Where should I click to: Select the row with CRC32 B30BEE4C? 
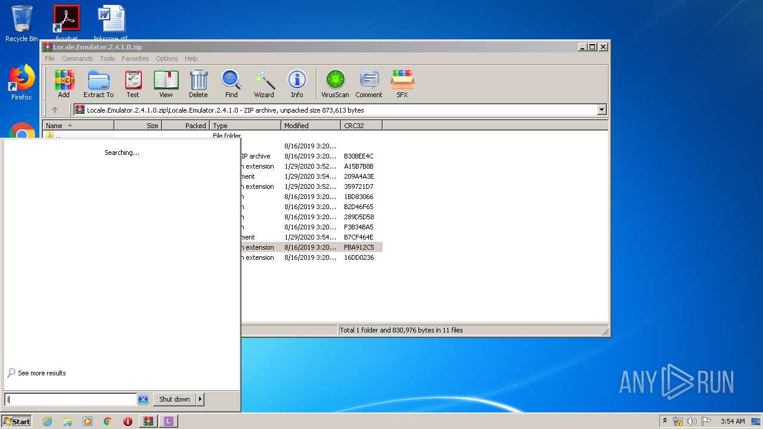312,156
